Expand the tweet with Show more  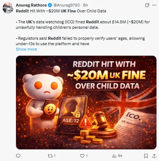click(x=26, y=49)
